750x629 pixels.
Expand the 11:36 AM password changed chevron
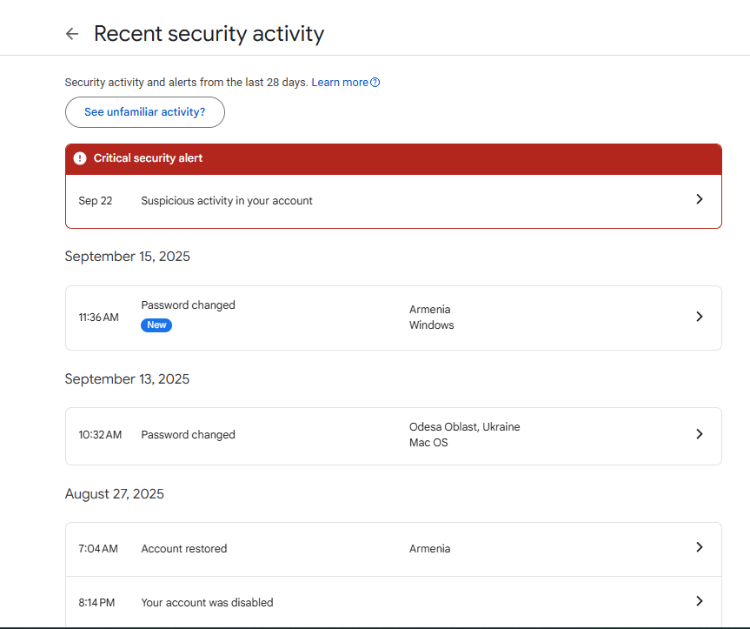(700, 317)
